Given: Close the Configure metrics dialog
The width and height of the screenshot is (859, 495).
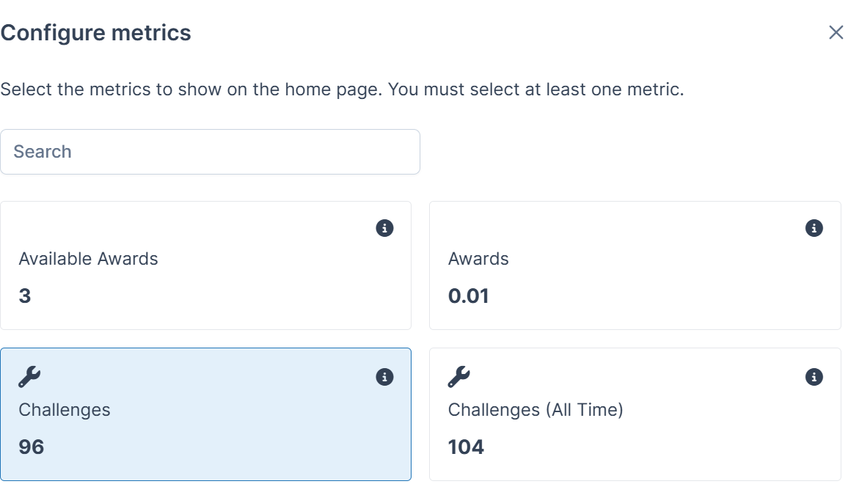Looking at the screenshot, I should point(836,32).
